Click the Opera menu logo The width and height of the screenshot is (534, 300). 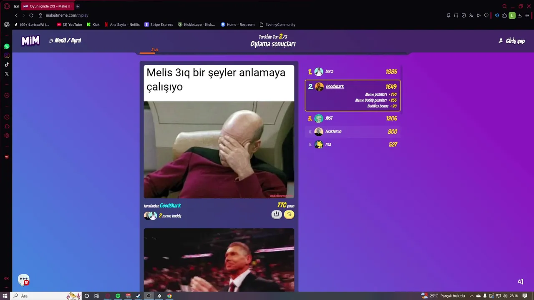7,6
